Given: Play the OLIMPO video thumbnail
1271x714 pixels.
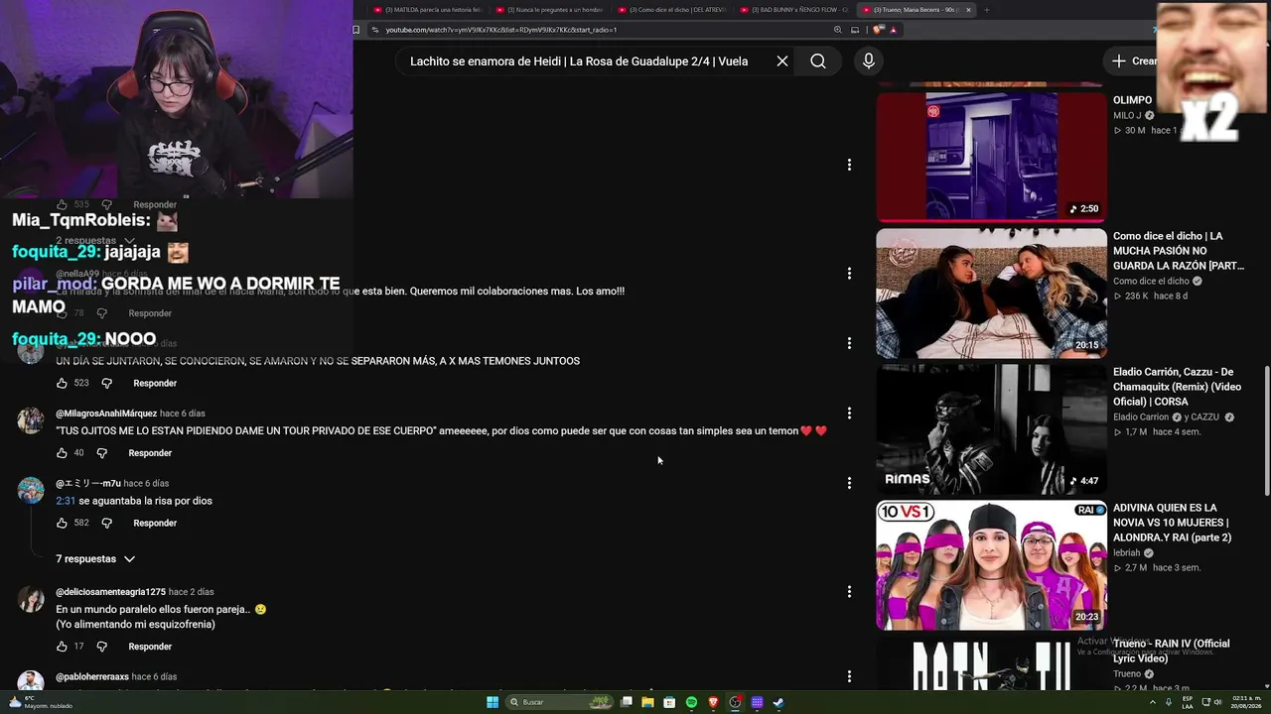Looking at the screenshot, I should coord(991,157).
